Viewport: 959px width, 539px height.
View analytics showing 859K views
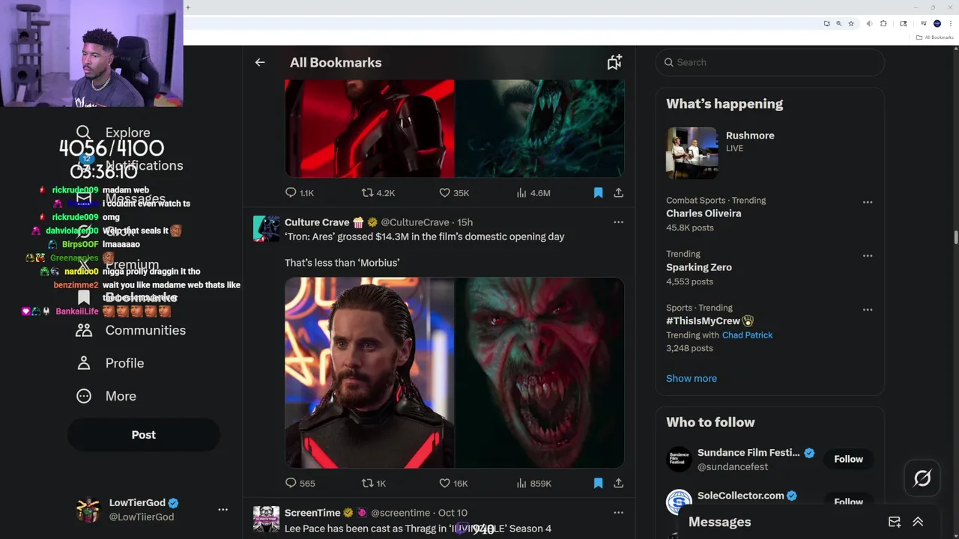[533, 484]
